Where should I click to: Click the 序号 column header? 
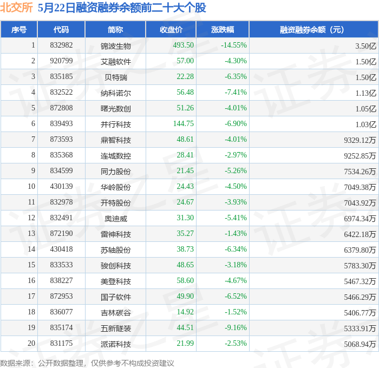tap(19, 30)
